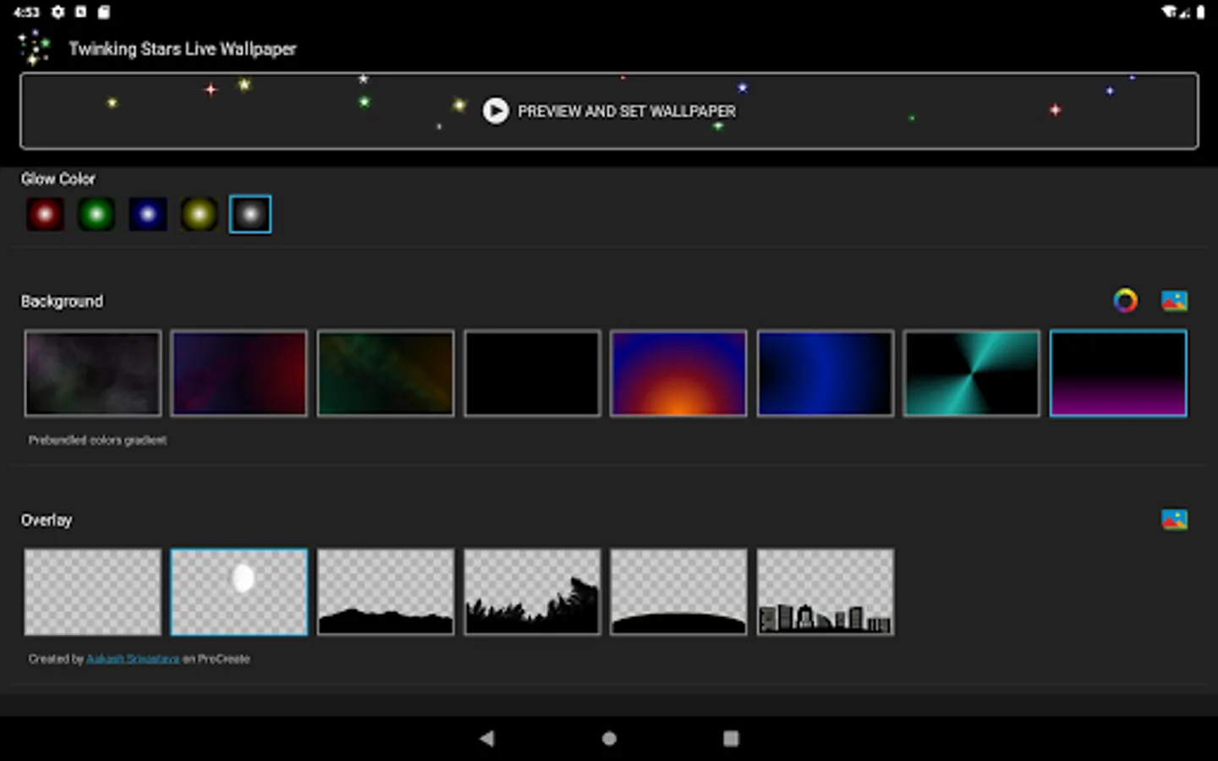Select the city skyline overlay
Screen dimensions: 1218x761
pos(825,592)
